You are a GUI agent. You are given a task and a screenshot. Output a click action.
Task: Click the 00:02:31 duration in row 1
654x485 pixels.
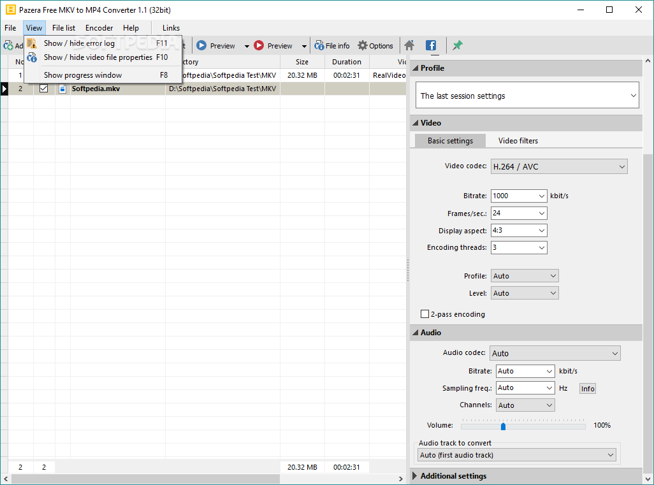pyautogui.click(x=347, y=75)
